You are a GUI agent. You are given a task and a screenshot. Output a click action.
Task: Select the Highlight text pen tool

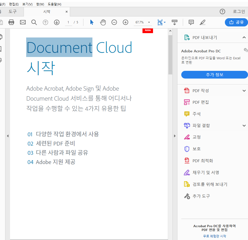click(x=203, y=22)
